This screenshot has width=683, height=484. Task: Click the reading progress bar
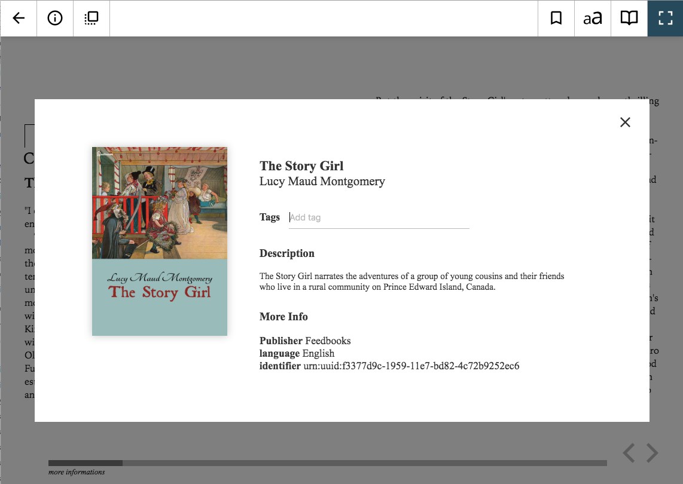[327, 462]
